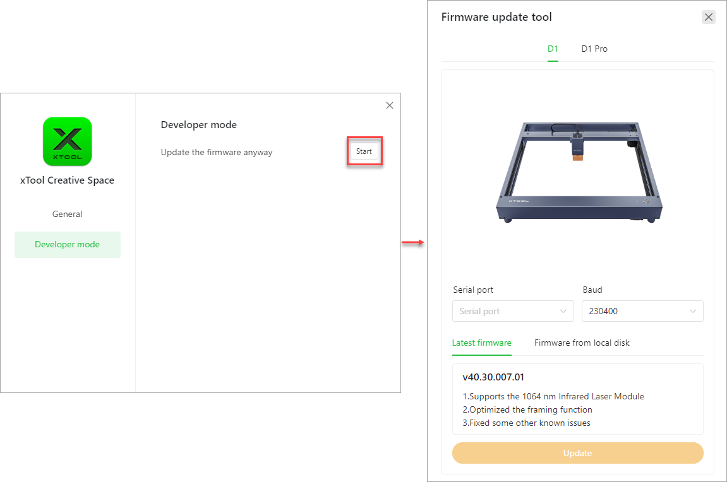727x482 pixels.
Task: Click the orange Update button
Action: tap(577, 453)
